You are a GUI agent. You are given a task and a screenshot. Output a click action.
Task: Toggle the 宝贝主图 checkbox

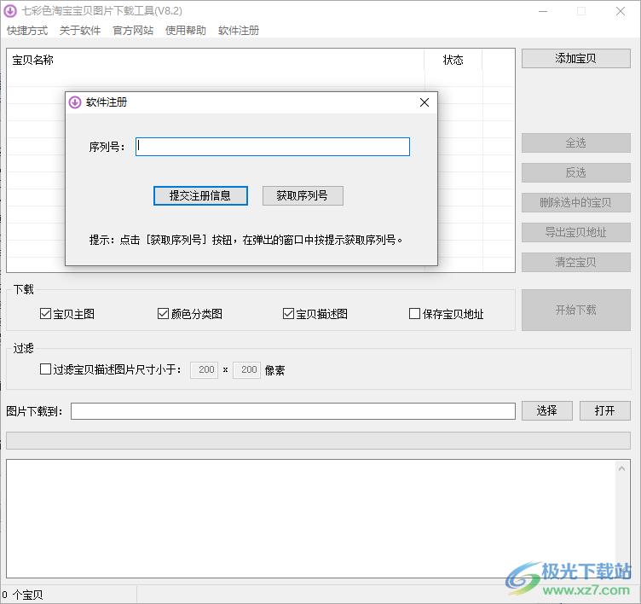pyautogui.click(x=46, y=314)
